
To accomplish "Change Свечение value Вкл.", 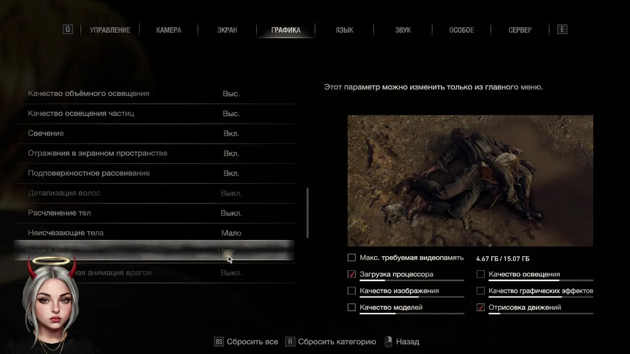I will (x=231, y=133).
